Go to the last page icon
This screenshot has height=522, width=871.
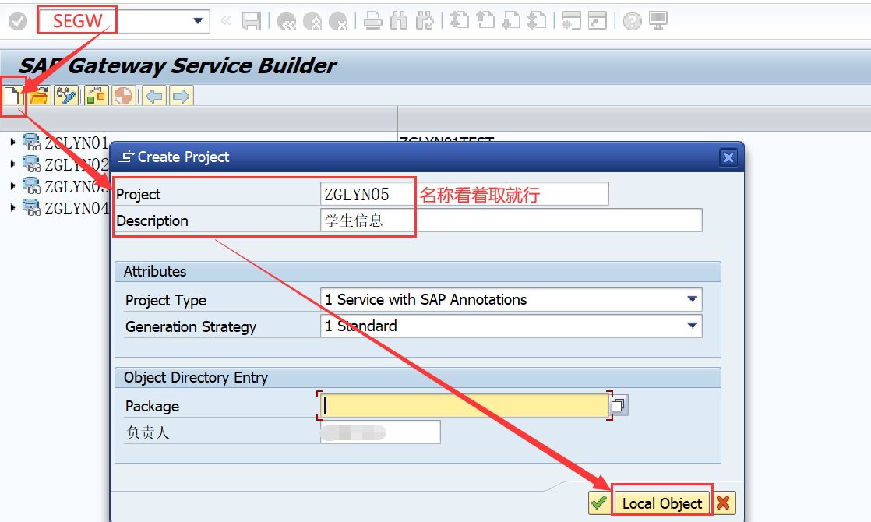(x=537, y=21)
